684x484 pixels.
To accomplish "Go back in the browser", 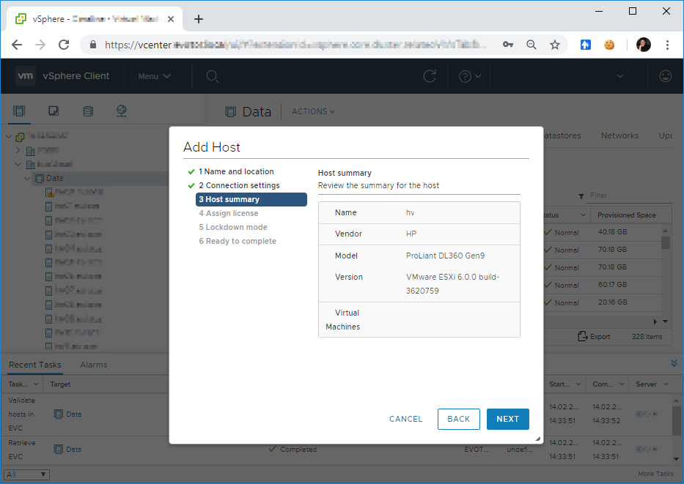I will [17, 45].
